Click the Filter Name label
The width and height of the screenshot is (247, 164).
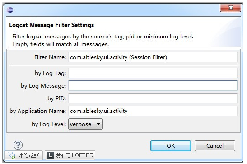(x=50, y=57)
